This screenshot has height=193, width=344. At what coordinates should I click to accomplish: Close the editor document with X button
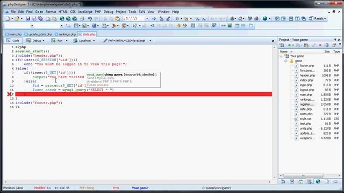pyautogui.click(x=273, y=41)
